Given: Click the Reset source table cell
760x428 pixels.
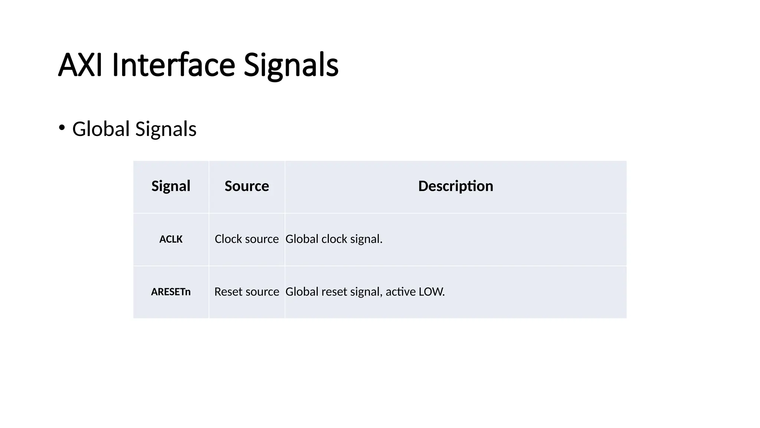Looking at the screenshot, I should 246,292.
